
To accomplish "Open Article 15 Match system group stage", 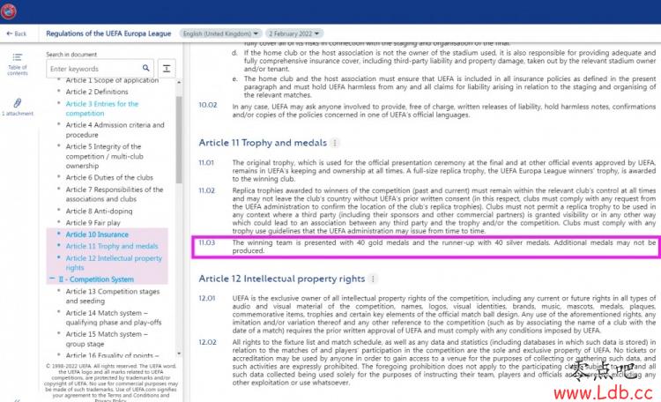I will (x=107, y=339).
